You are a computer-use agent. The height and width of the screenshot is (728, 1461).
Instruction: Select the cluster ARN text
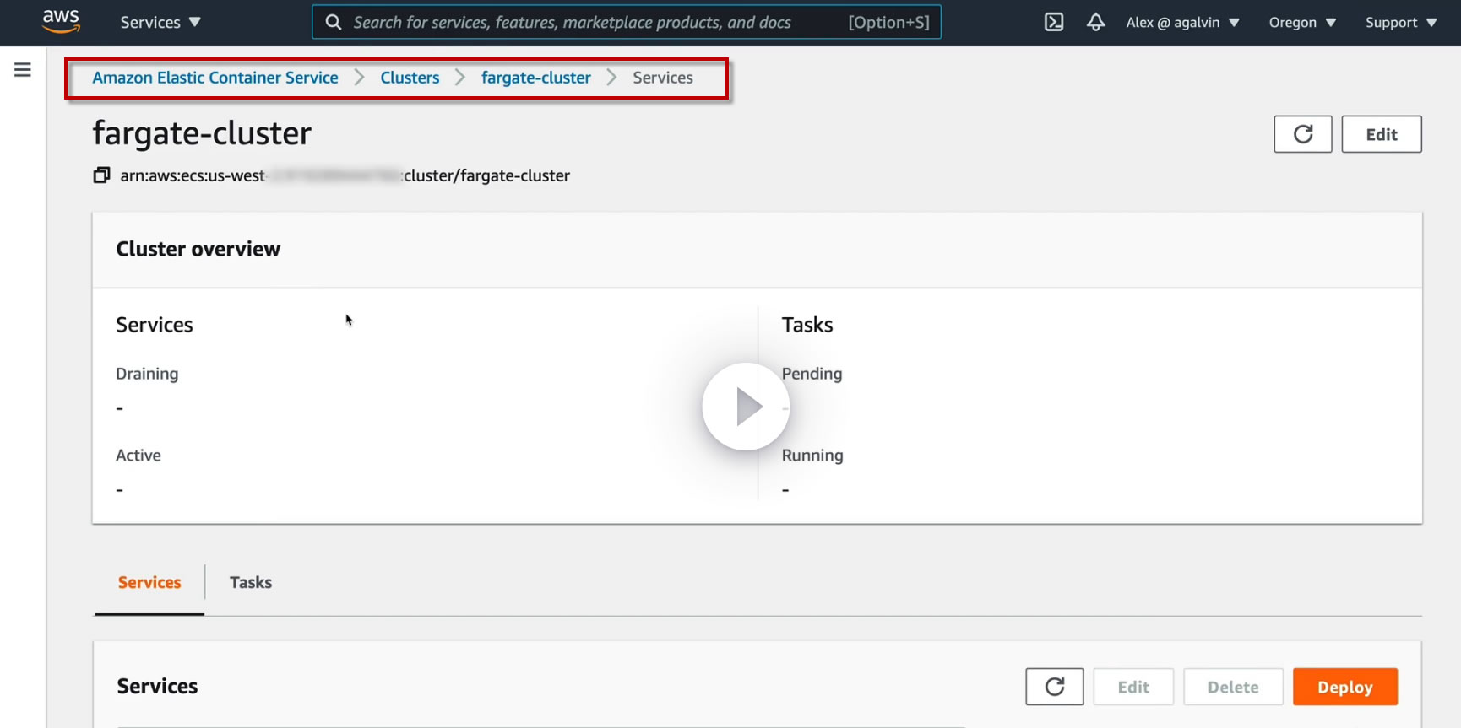345,175
